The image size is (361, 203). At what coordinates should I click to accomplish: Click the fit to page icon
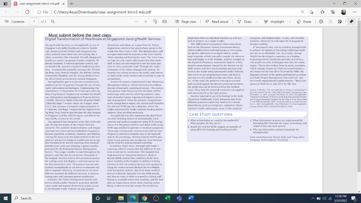(x=165, y=21)
